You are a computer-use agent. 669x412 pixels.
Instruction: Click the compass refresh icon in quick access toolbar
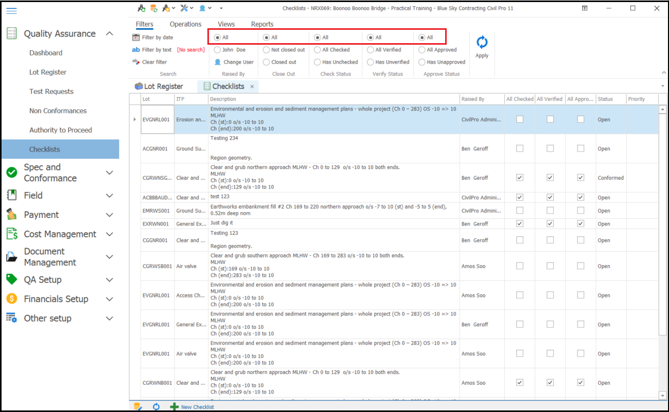tap(141, 8)
